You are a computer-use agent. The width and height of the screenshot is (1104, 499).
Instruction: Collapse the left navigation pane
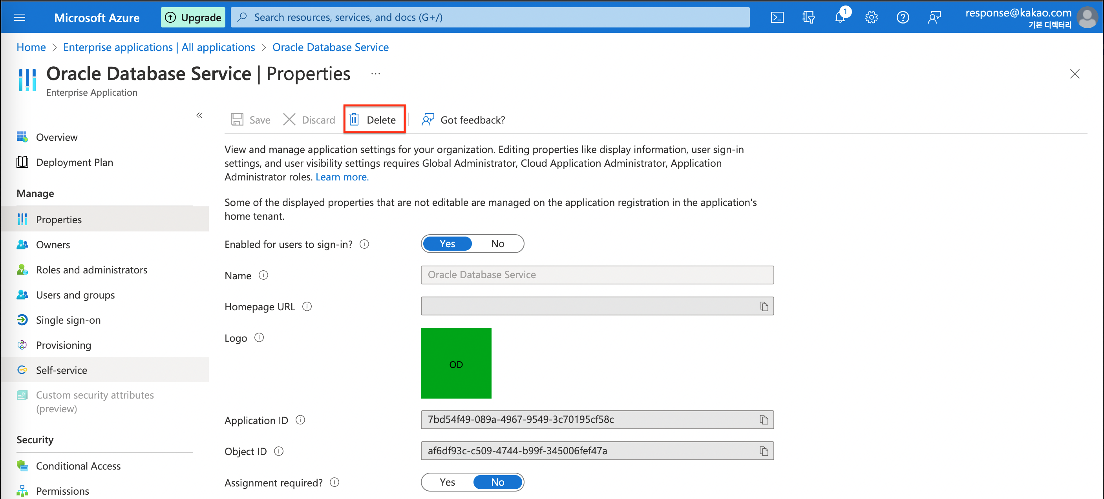coord(199,115)
